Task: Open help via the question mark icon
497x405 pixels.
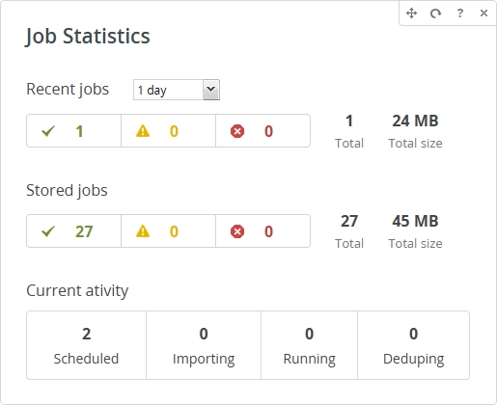Action: [x=460, y=13]
